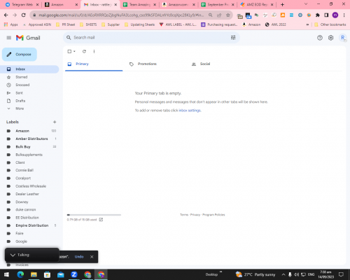Image resolution: width=350 pixels, height=280 pixels.
Task: Click the storage usage bar
Action: coord(94,215)
